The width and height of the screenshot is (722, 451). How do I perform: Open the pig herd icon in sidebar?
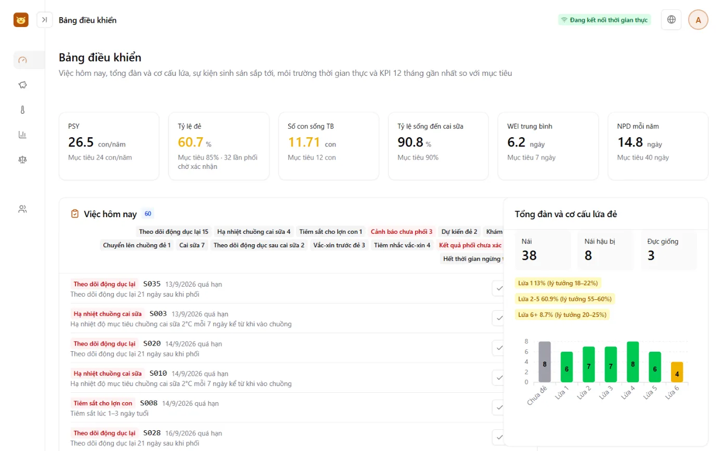coord(22,85)
